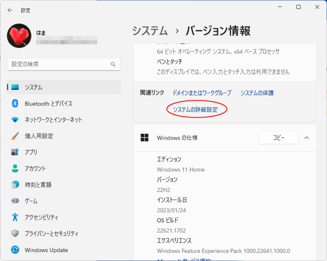
Task: Go to 個人用設定 category
Action: 64,136
